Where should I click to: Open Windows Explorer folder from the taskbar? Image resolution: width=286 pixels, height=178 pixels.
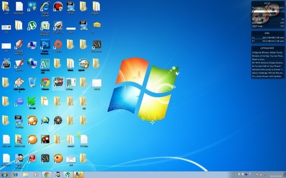(25, 175)
